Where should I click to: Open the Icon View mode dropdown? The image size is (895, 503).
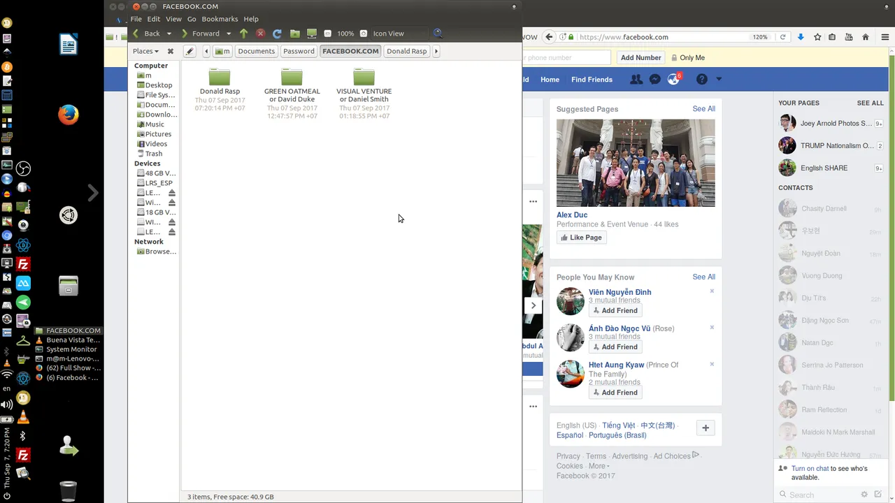pos(399,34)
